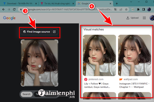Close the Tin tức, thủ thuật công nghệ tab
Screen dimensions: 154x102
(73, 4)
